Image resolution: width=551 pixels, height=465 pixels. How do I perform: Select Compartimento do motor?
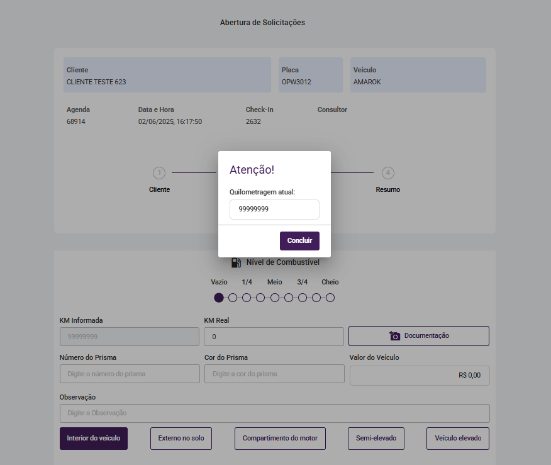(280, 439)
